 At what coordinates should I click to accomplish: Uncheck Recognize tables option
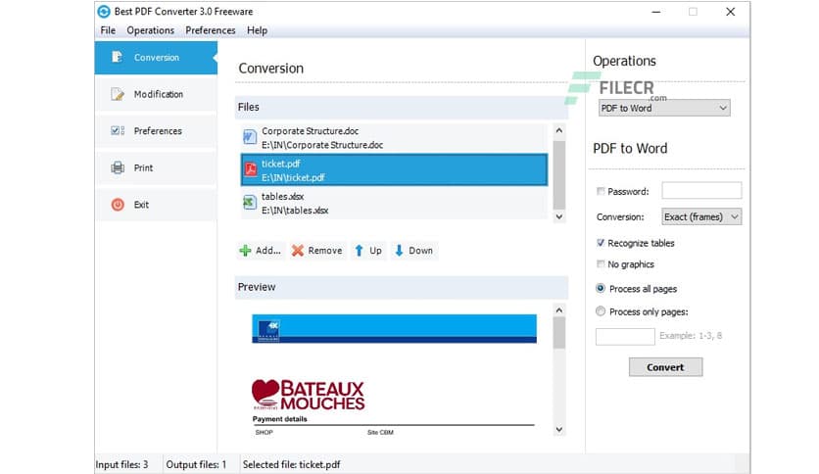tap(601, 243)
